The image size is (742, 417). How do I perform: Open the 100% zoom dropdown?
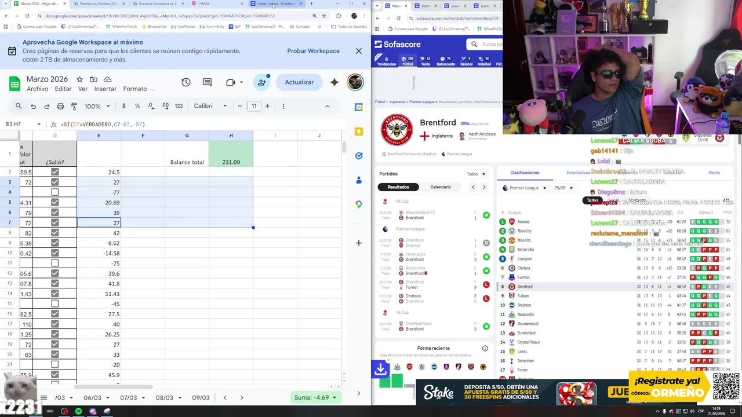point(97,107)
